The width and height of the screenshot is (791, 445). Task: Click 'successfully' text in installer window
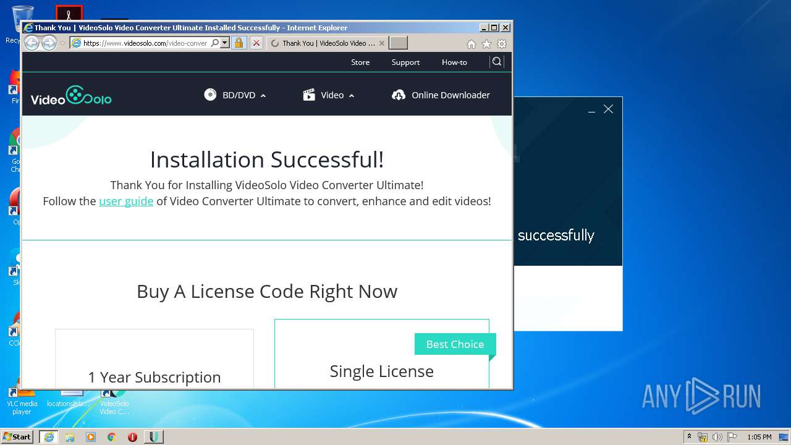[x=556, y=235]
